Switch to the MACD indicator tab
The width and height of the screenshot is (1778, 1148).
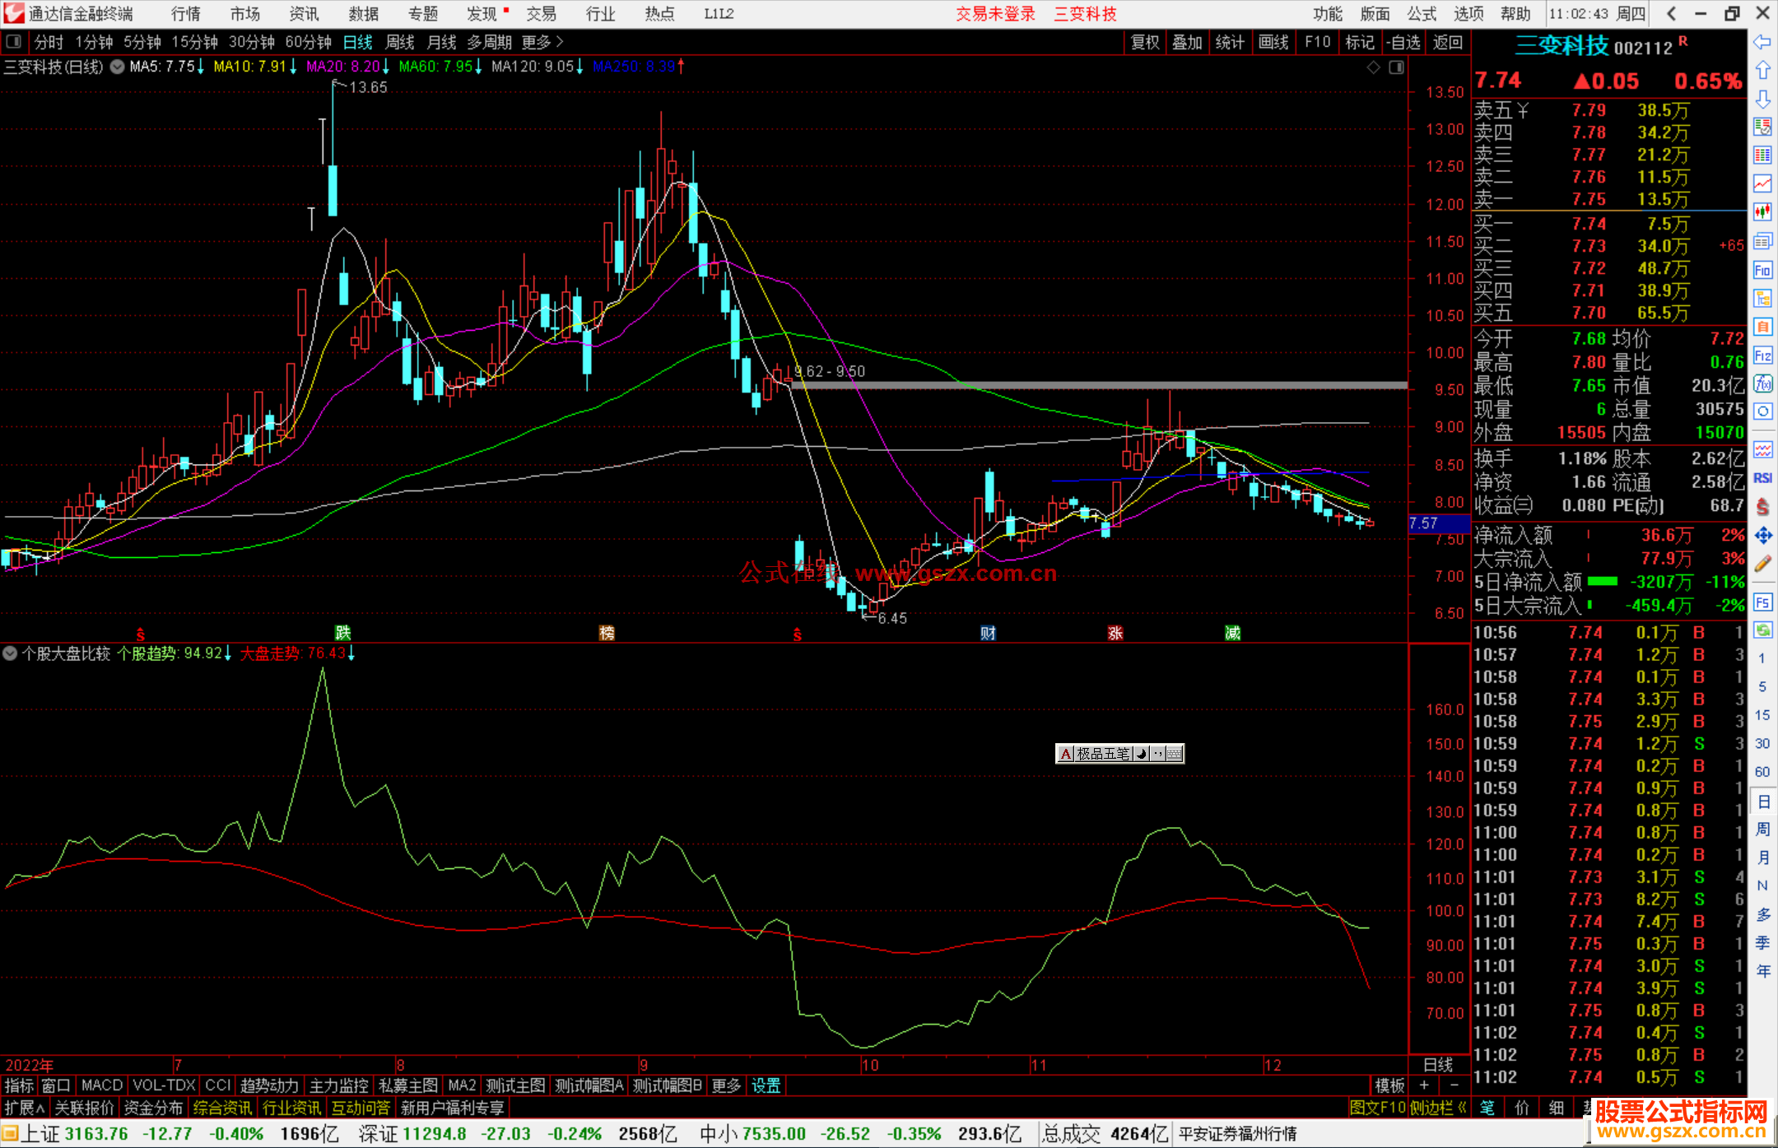tap(102, 1085)
